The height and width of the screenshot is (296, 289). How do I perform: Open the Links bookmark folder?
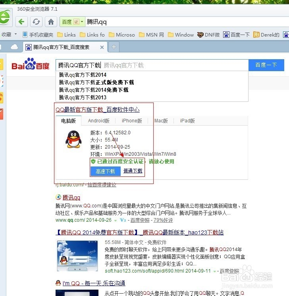pos(66,35)
